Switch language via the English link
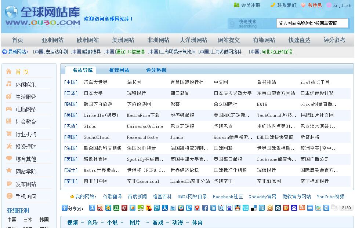The height and width of the screenshot is (228, 355). [342, 5]
